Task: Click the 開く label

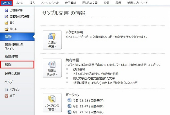Action: (12, 23)
